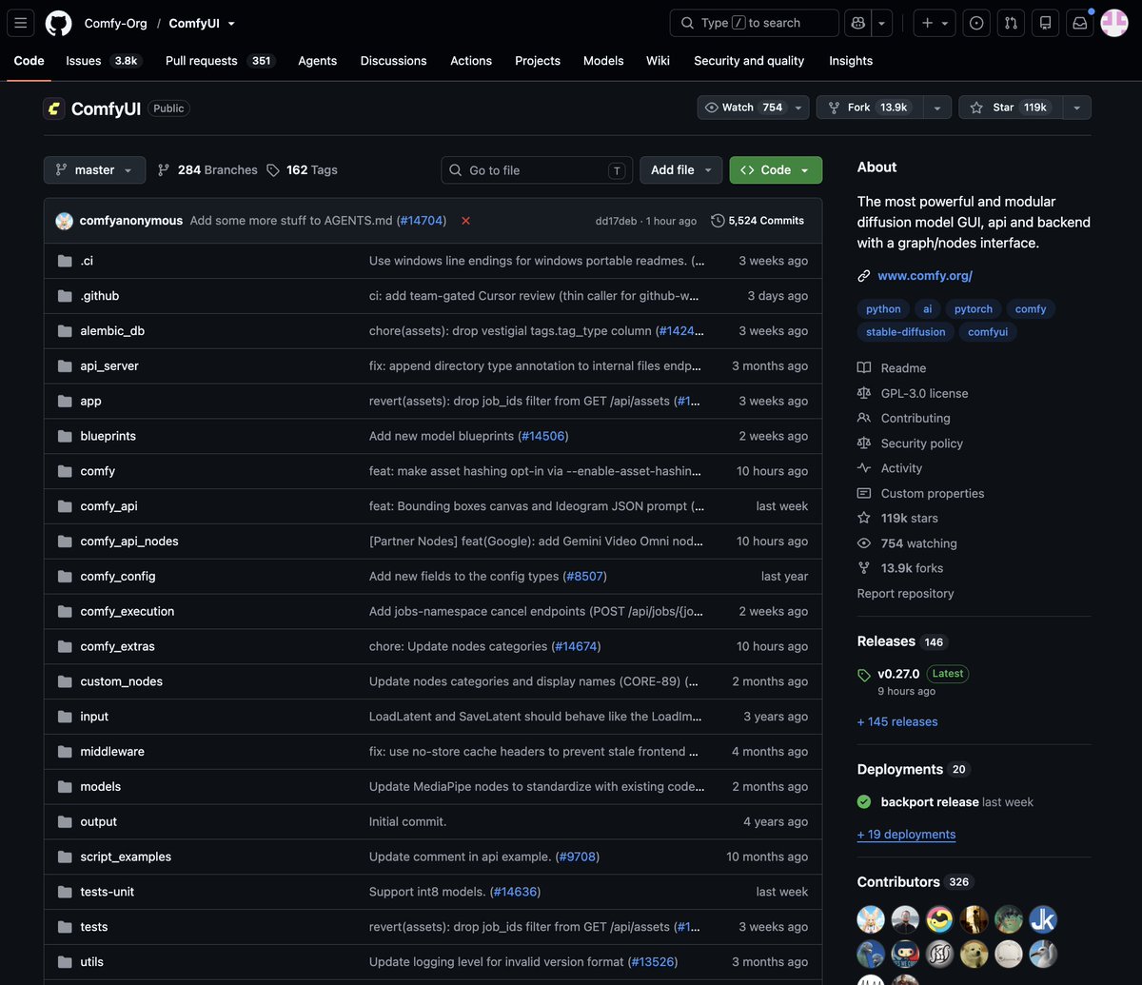Click the tag icon next to 162 Tags
Viewport: 1142px width, 985px height.
point(273,169)
